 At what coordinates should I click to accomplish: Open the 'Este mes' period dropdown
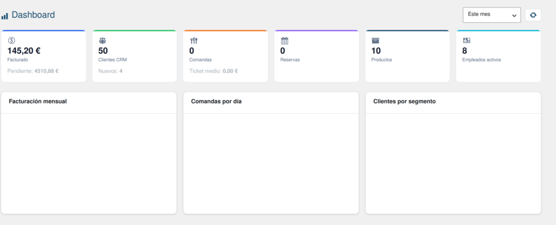[492, 15]
